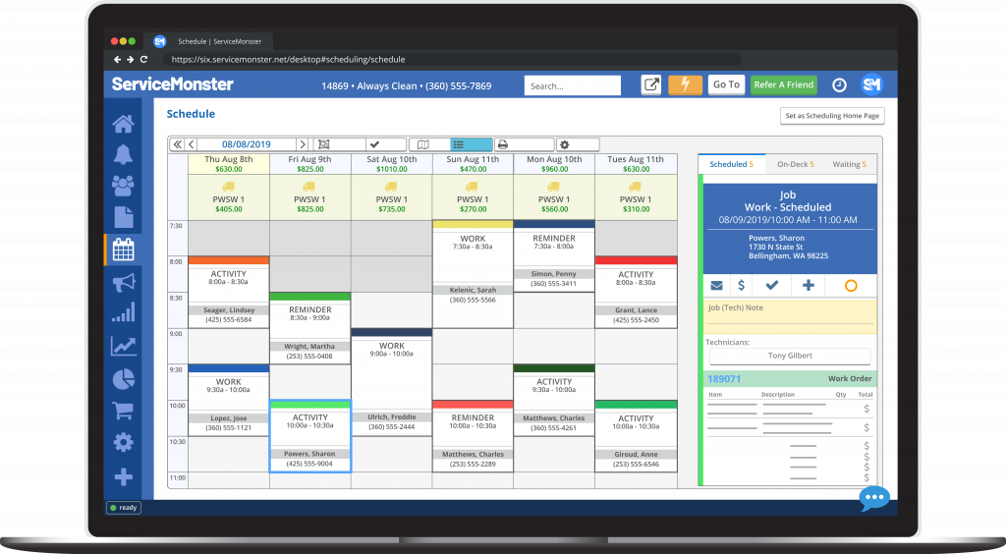Click Set as Scheduling Home Page
Image resolution: width=1006 pixels, height=554 pixels.
click(x=832, y=116)
